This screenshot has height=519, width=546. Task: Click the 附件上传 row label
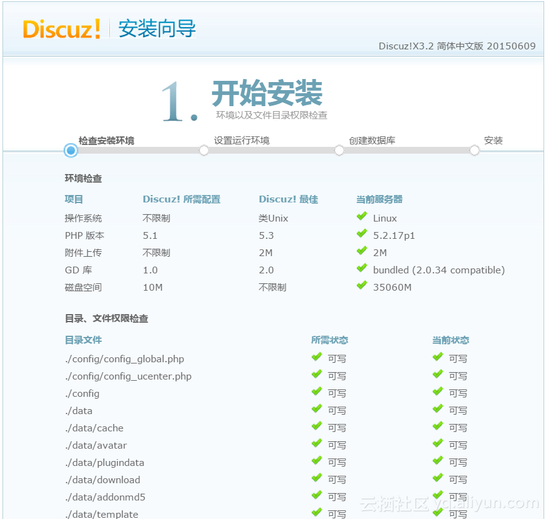pyautogui.click(x=83, y=253)
